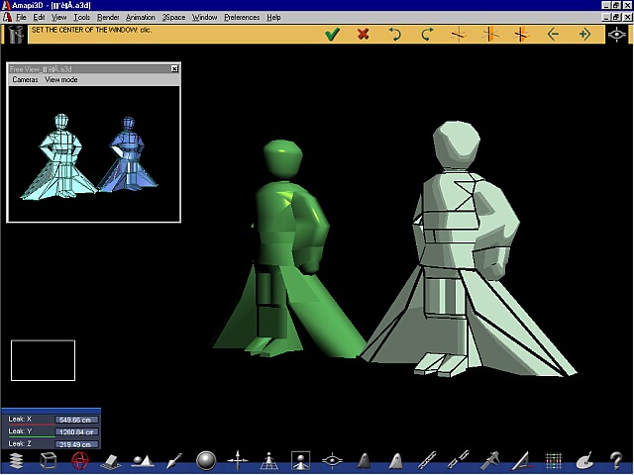Click the hammer tool icon
The height and width of the screenshot is (475, 634).
click(x=490, y=460)
